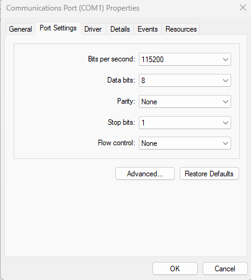This screenshot has width=251, height=280.
Task: View the Events tab
Action: [x=148, y=29]
